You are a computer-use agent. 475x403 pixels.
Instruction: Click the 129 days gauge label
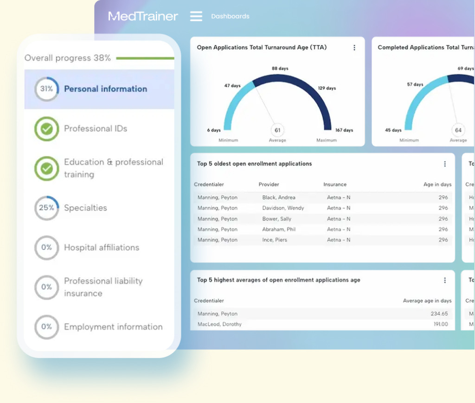click(x=327, y=88)
